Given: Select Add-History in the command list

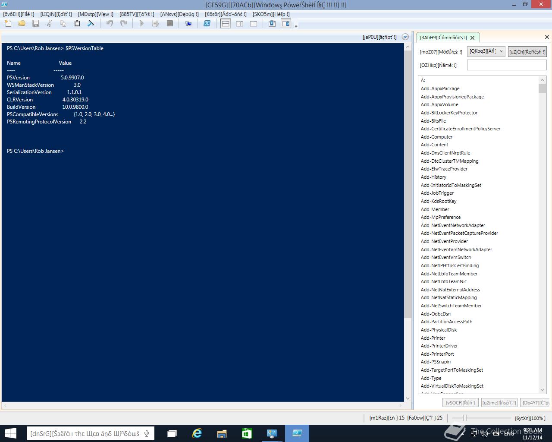Looking at the screenshot, I should tap(433, 177).
